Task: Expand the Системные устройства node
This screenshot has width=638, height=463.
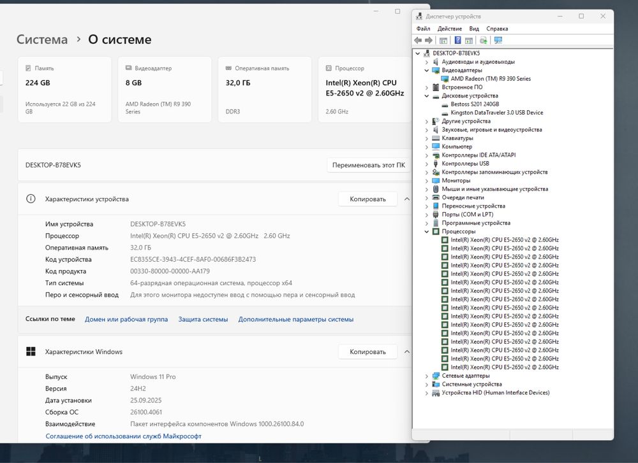Action: [426, 384]
